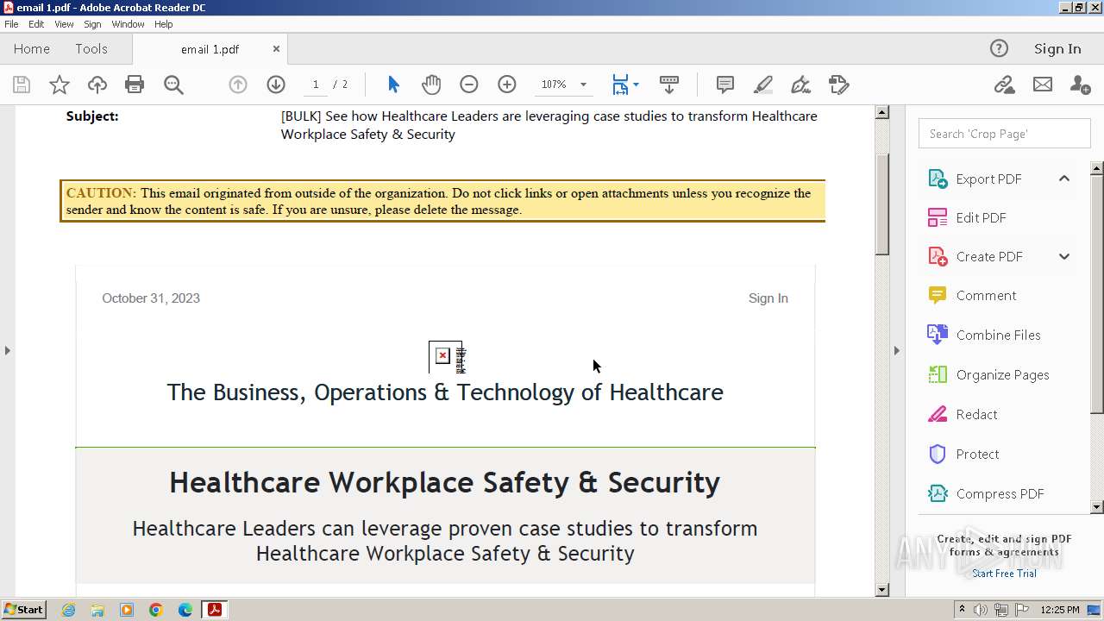1104x621 pixels.
Task: Select the highlight text pen tool
Action: (763, 85)
